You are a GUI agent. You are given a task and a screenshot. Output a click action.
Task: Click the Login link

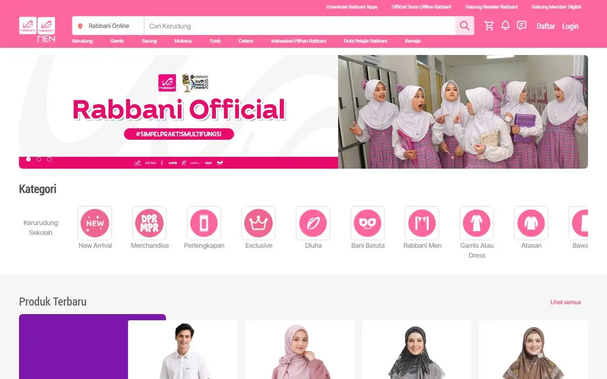click(x=570, y=26)
